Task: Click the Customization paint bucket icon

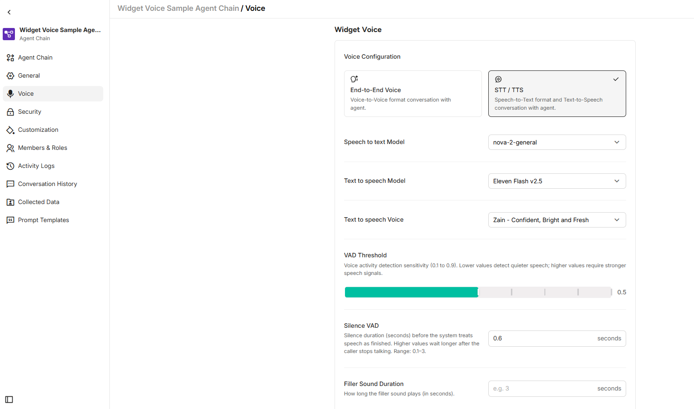Action: [10, 130]
